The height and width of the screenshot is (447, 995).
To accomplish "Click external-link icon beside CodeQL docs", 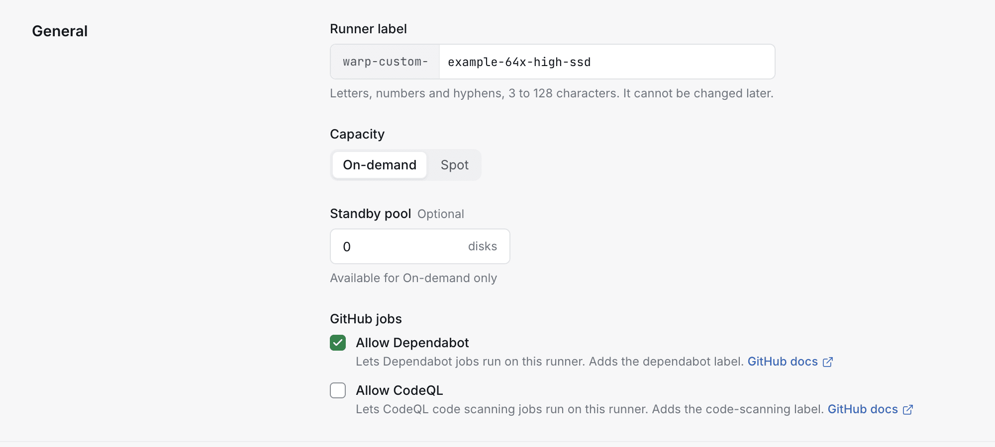I will pyautogui.click(x=908, y=410).
